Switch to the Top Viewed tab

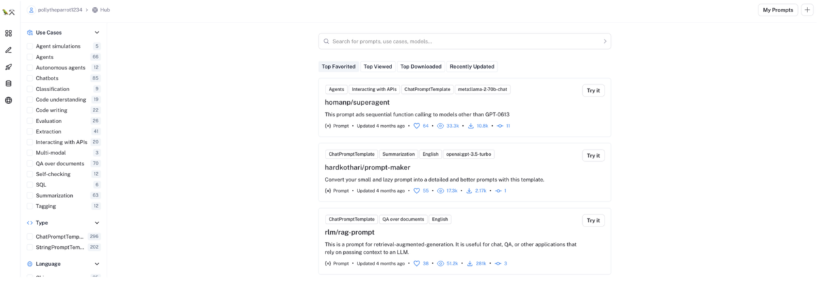[378, 67]
